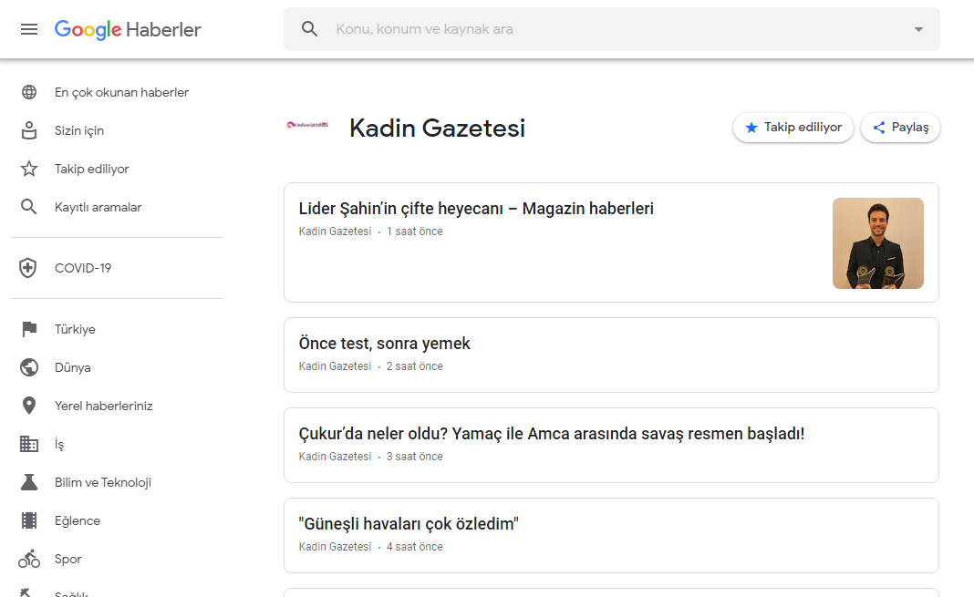Select the İş category label
Viewport: 974px width, 597px height.
click(59, 445)
